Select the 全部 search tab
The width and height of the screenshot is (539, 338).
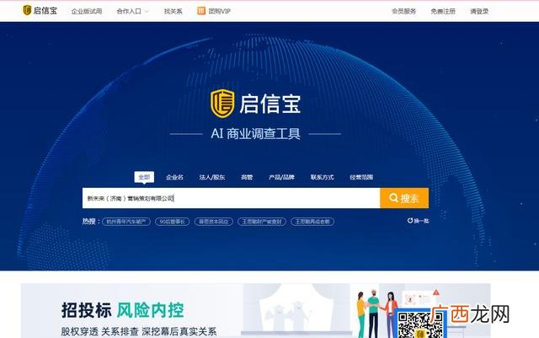tap(144, 177)
